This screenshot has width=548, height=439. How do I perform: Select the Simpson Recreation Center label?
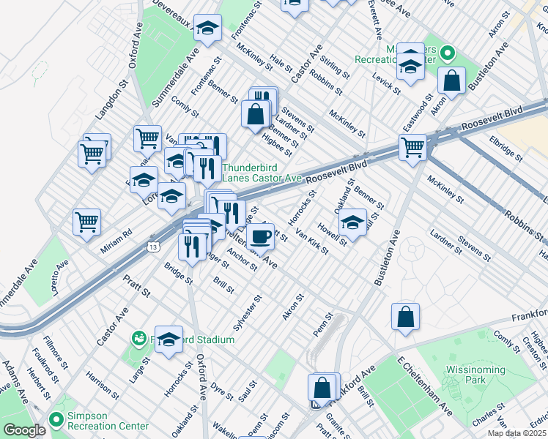coord(108,421)
